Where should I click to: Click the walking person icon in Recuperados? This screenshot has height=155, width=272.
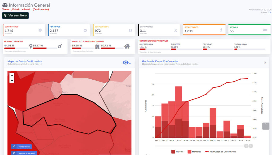tap(221, 30)
